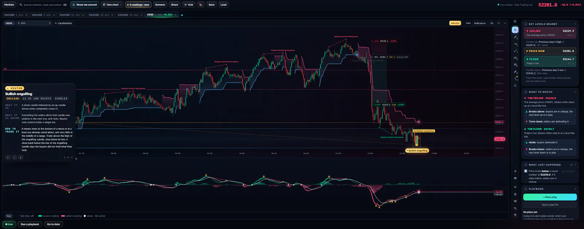This screenshot has width=584, height=229.
Task: Toggle the Mentor mode button
Action: tap(455, 23)
